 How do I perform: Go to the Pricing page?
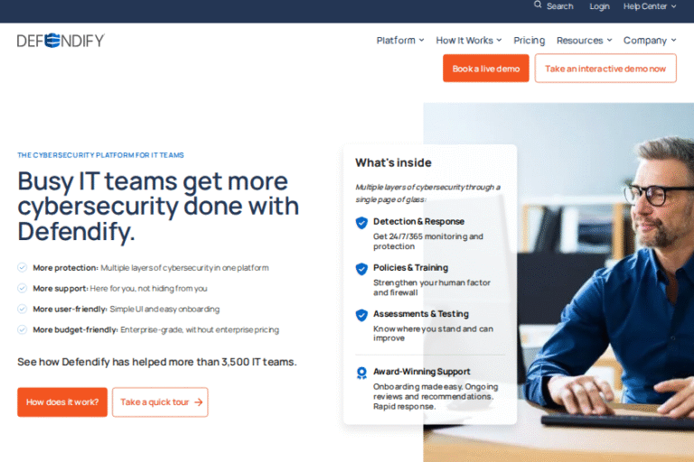pos(530,41)
